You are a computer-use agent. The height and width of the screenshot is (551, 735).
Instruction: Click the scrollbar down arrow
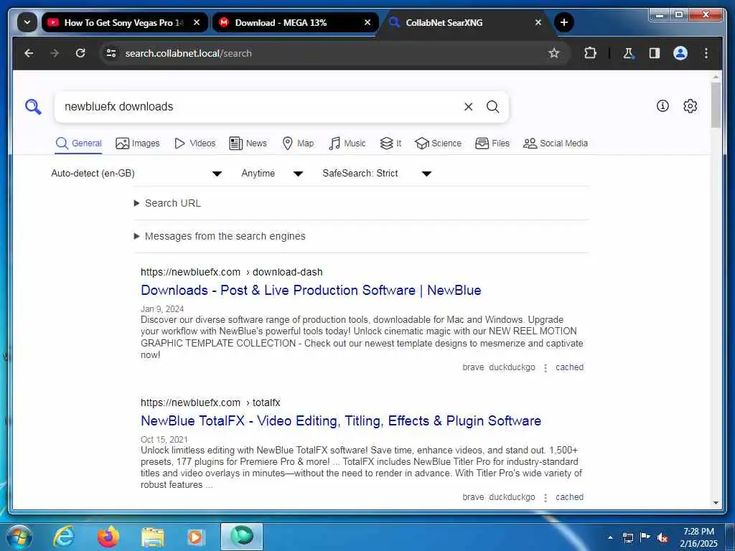coord(716,503)
